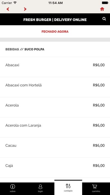Click the SUCO POLPA breadcrumb
Screen dimensions: 110x195
34,49
